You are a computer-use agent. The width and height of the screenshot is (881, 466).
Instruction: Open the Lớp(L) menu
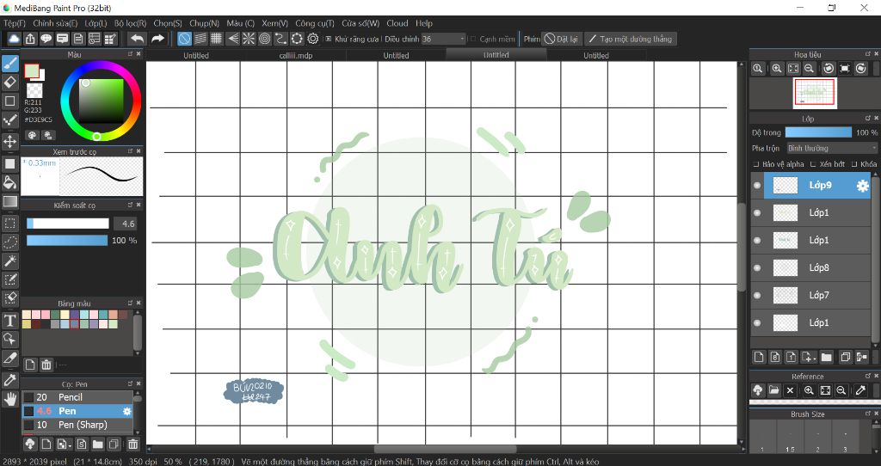[x=95, y=23]
